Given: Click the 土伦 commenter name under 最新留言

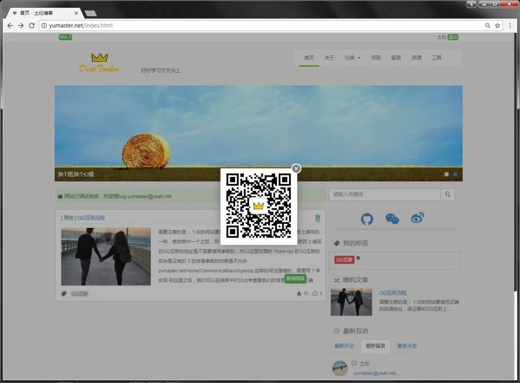Looking at the screenshot, I should click(x=365, y=364).
